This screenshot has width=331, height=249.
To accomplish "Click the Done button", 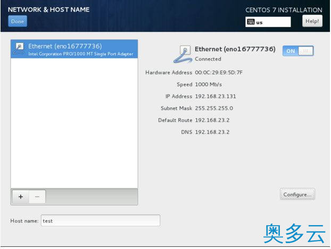I will pos(18,21).
